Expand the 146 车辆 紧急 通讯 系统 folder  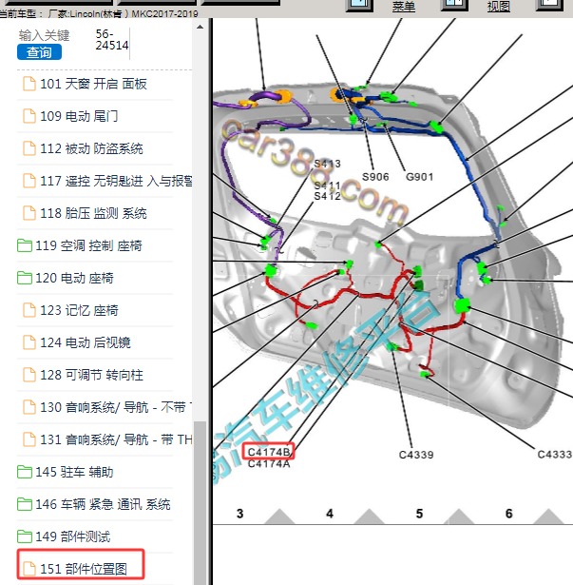tap(95, 504)
